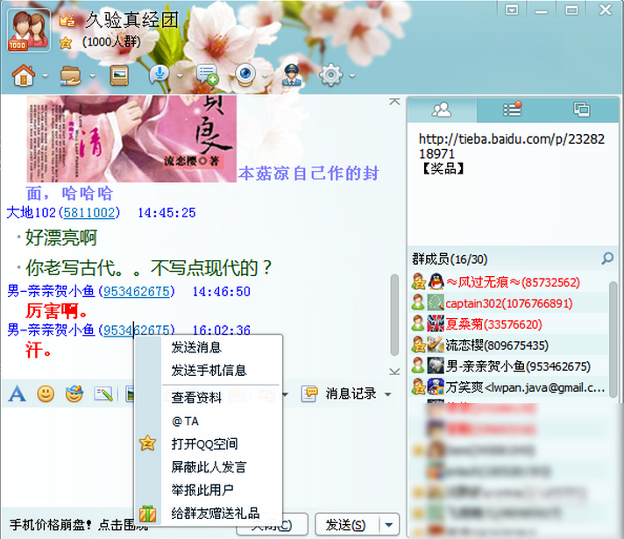Screen dimensions: 624x539
Task: Click the crown group level icon
Action: point(67,20)
